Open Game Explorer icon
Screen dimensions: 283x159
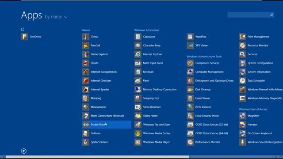(86, 54)
